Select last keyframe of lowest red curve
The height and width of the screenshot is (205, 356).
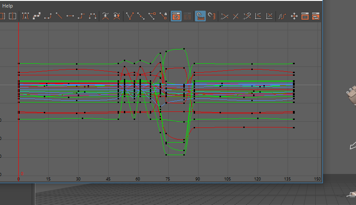coord(294,127)
